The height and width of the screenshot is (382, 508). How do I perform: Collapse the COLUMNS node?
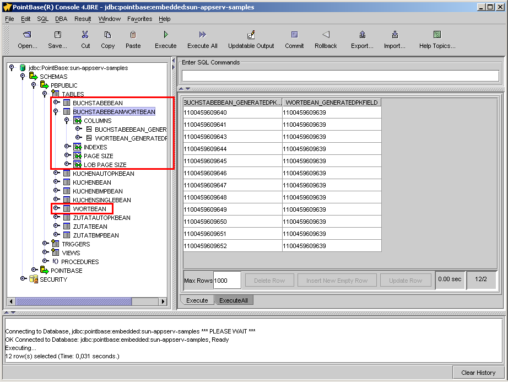[67, 120]
